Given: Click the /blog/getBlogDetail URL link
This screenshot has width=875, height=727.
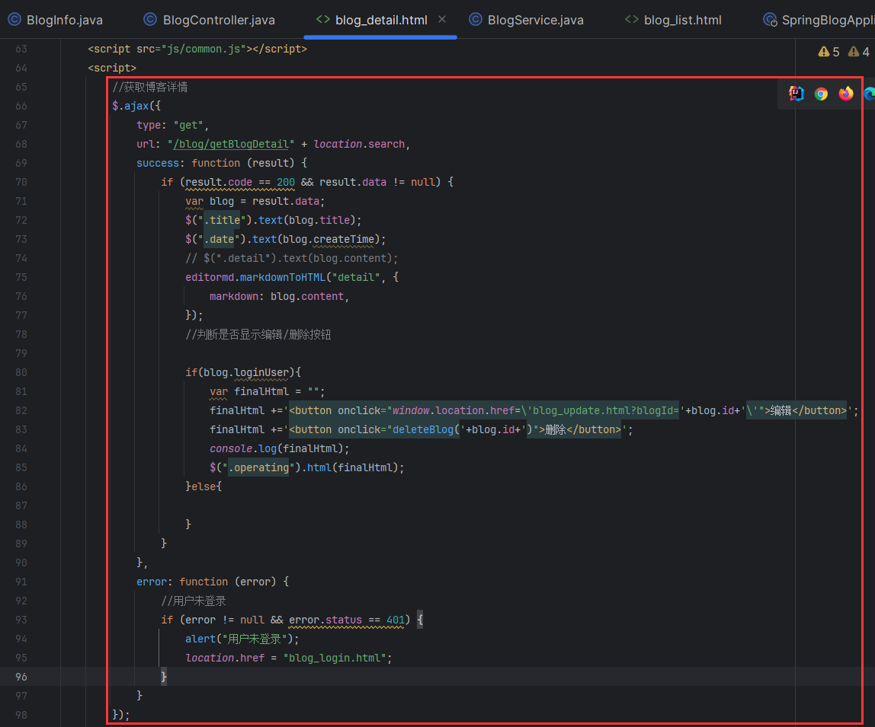Looking at the screenshot, I should click(x=230, y=144).
